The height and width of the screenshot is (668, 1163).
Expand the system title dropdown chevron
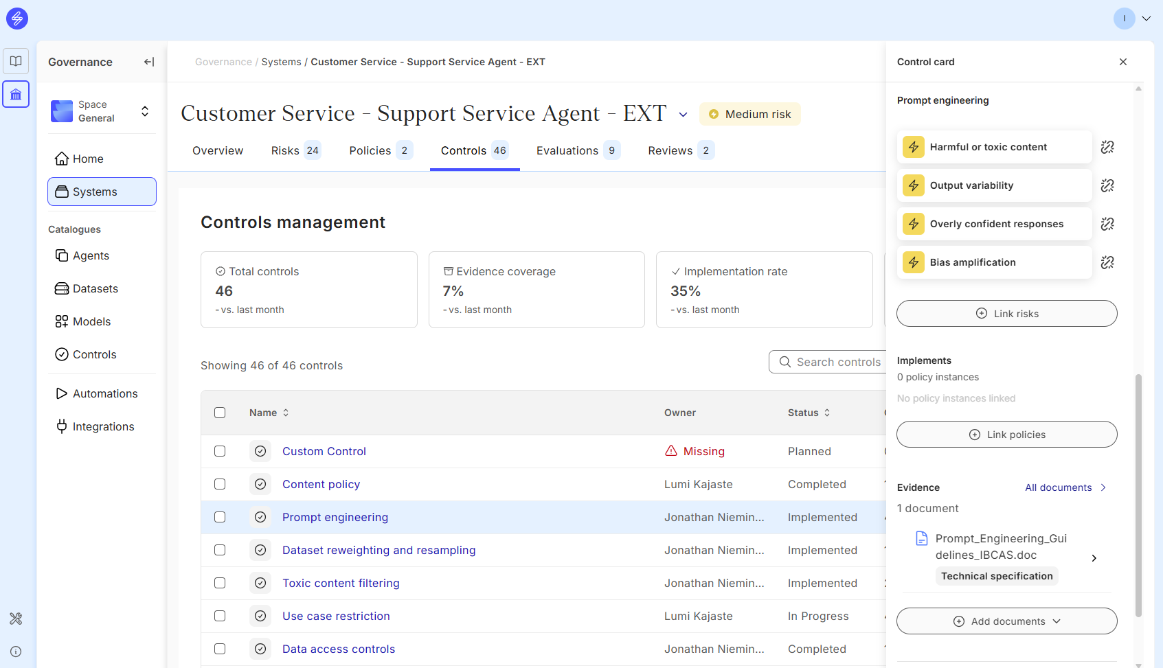pyautogui.click(x=683, y=115)
